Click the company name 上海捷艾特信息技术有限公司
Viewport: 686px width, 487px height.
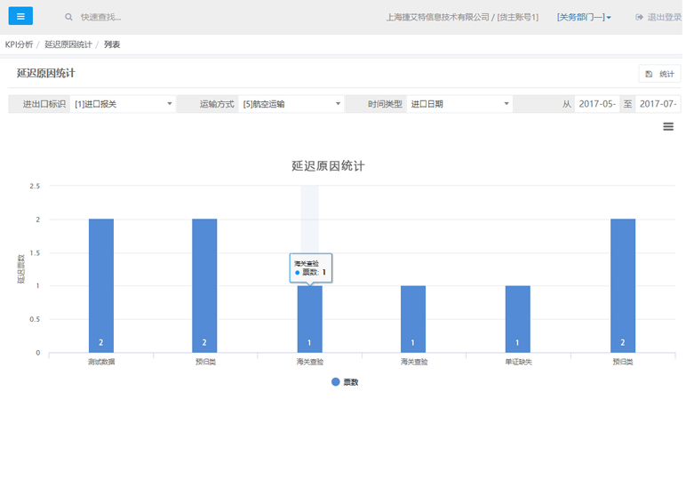pyautogui.click(x=437, y=17)
